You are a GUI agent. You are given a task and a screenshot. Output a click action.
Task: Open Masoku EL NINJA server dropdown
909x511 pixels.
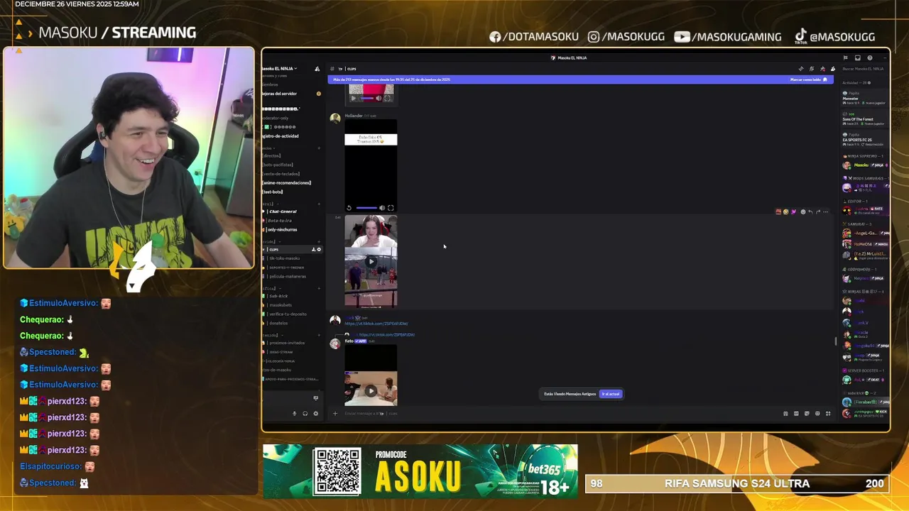(281, 69)
